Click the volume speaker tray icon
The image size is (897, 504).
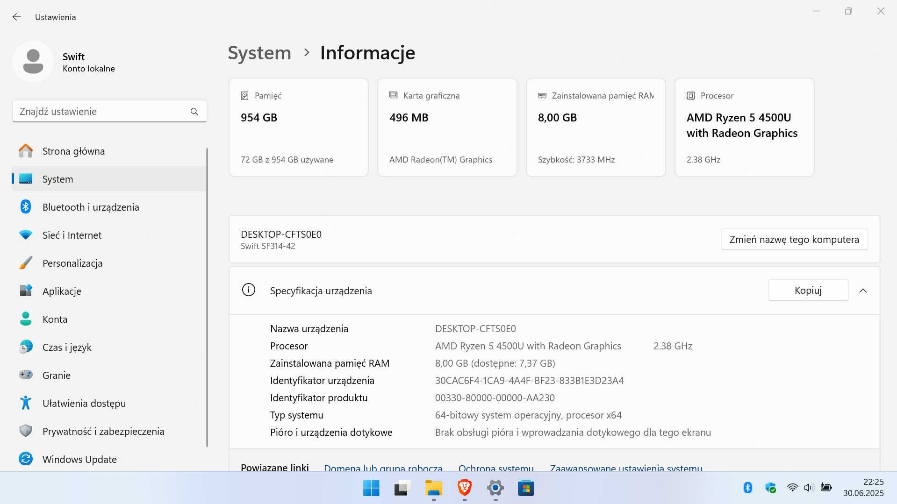coord(809,488)
